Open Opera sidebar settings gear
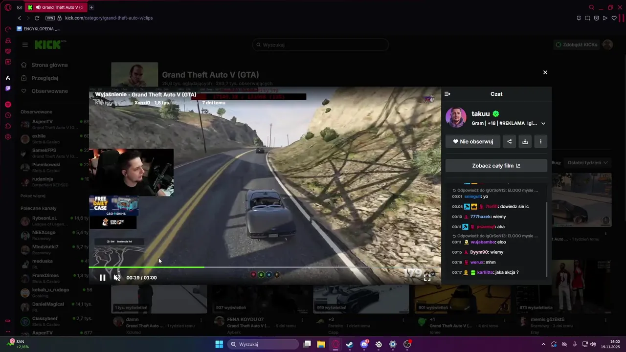The height and width of the screenshot is (352, 626). pos(8,137)
